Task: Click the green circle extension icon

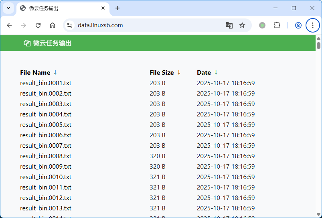Action: click(x=262, y=25)
